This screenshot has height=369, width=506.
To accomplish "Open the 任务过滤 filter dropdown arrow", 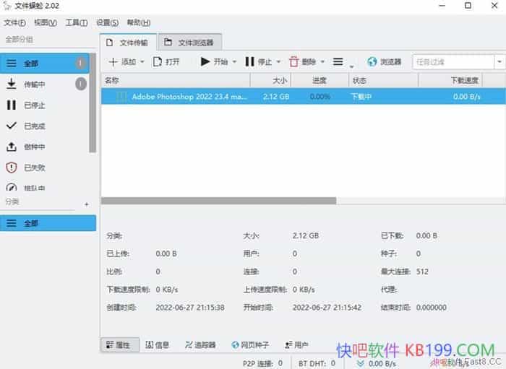I will [499, 62].
